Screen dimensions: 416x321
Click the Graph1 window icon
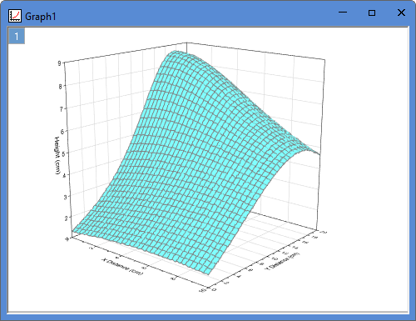click(15, 16)
